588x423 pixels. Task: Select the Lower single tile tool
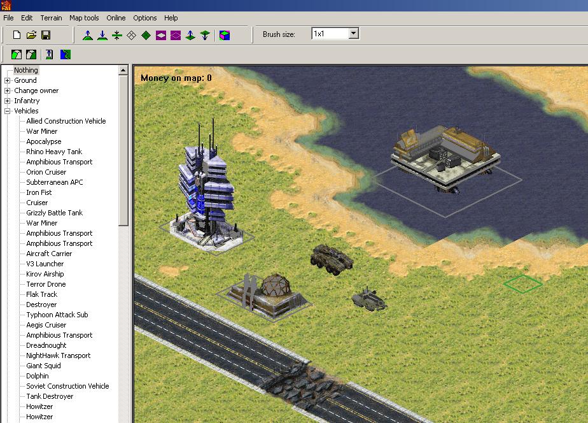tap(205, 35)
